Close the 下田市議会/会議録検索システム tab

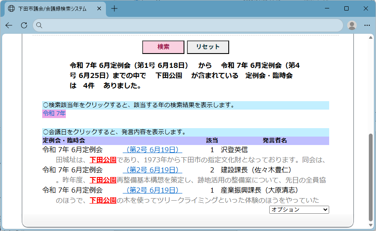[99, 8]
